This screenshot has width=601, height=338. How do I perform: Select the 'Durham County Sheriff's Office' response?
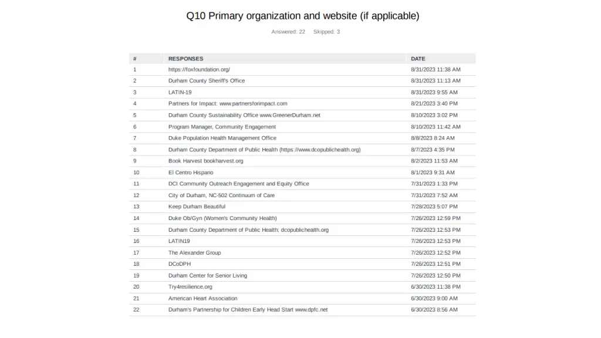click(207, 81)
